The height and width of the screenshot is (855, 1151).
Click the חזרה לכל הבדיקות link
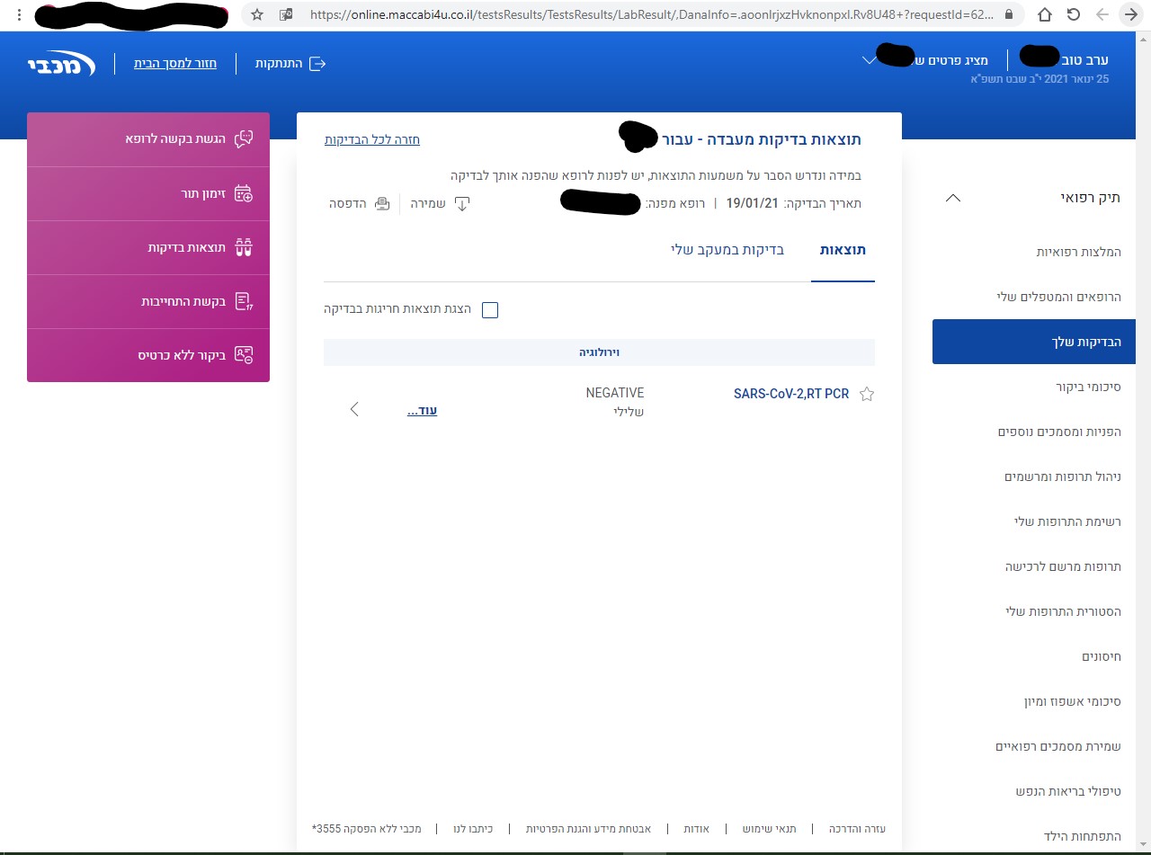pyautogui.click(x=372, y=139)
